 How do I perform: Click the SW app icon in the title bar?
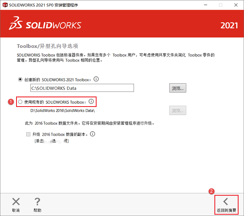click(5, 5)
